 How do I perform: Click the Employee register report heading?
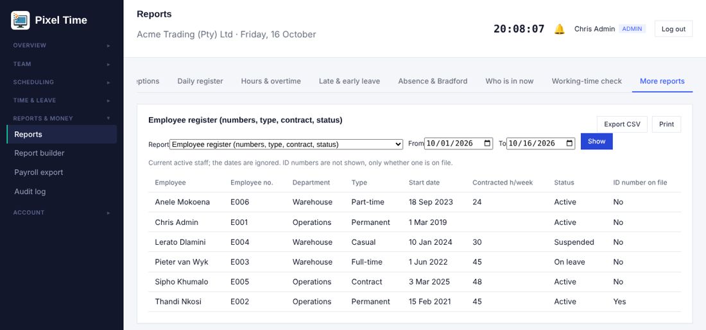click(245, 120)
